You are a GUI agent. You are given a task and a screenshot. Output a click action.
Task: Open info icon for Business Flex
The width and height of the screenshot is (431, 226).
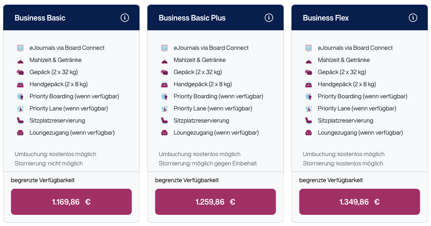point(413,18)
